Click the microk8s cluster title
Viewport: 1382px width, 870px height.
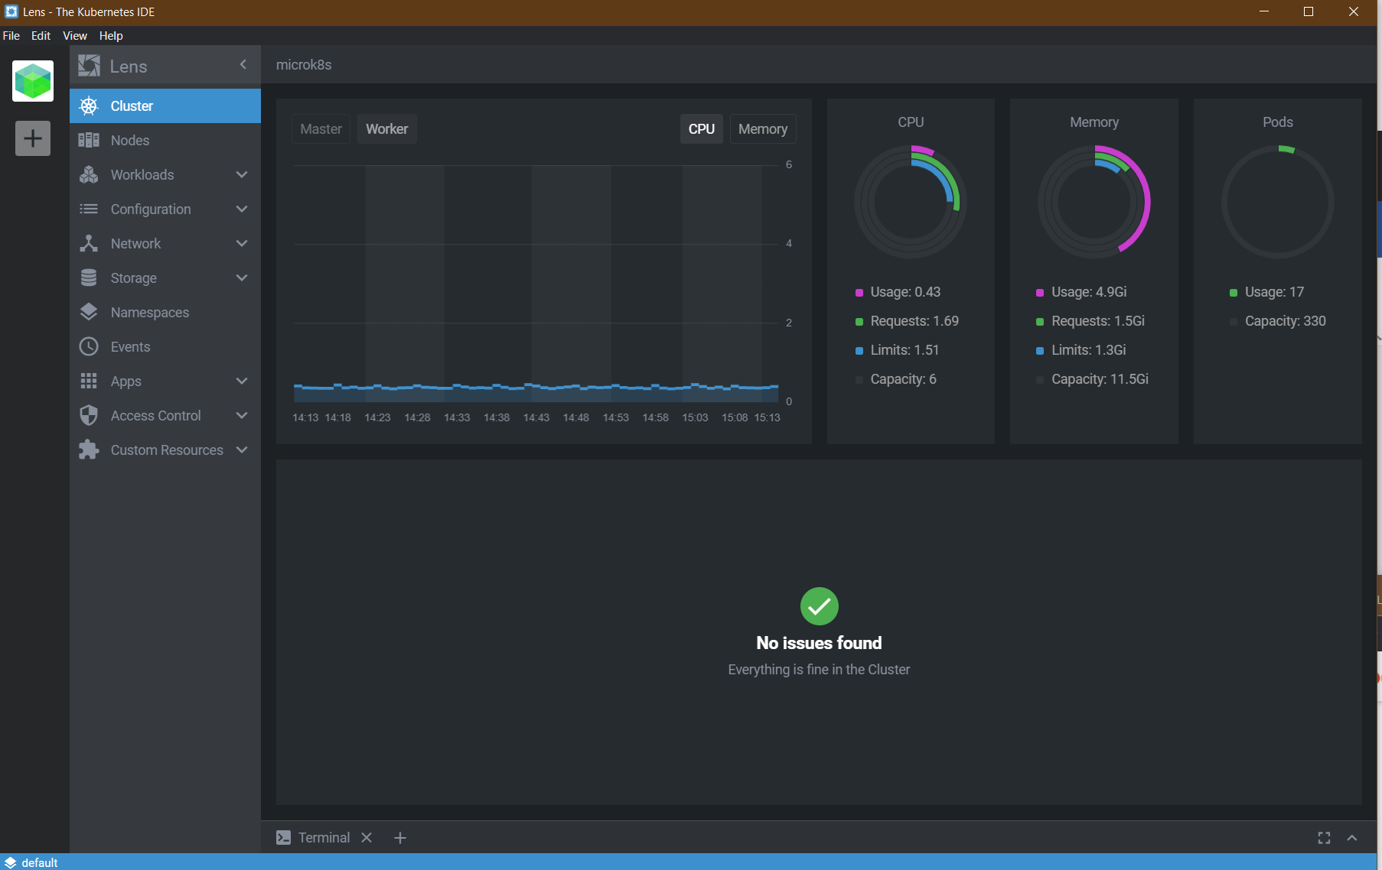pos(304,65)
